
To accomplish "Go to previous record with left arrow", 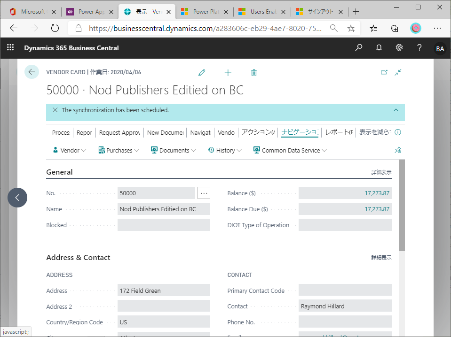I will (x=17, y=198).
